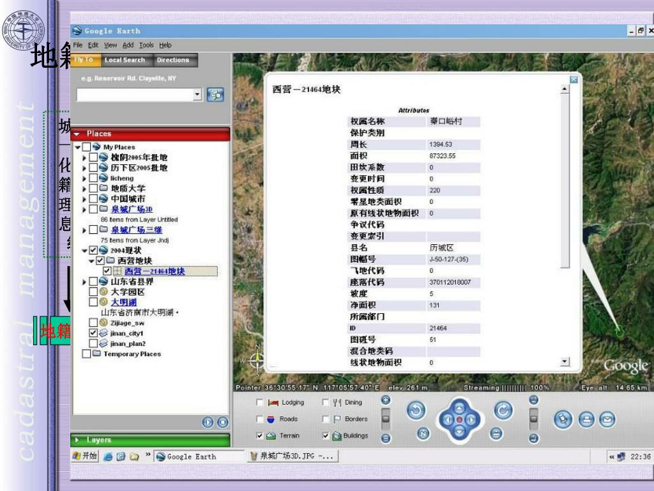Expand the 地质大学 folder
This screenshot has height=491, width=654.
point(84,189)
